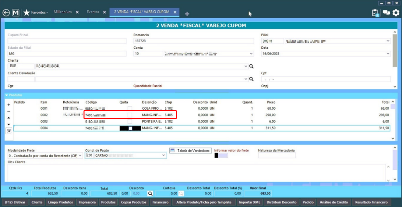Switch to the Eventos tab

pos(93,12)
